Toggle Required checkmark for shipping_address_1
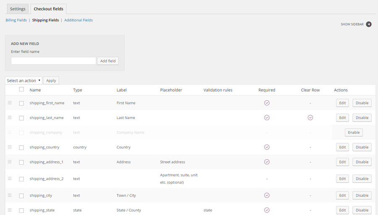This screenshot has height=215, width=378. point(267,162)
